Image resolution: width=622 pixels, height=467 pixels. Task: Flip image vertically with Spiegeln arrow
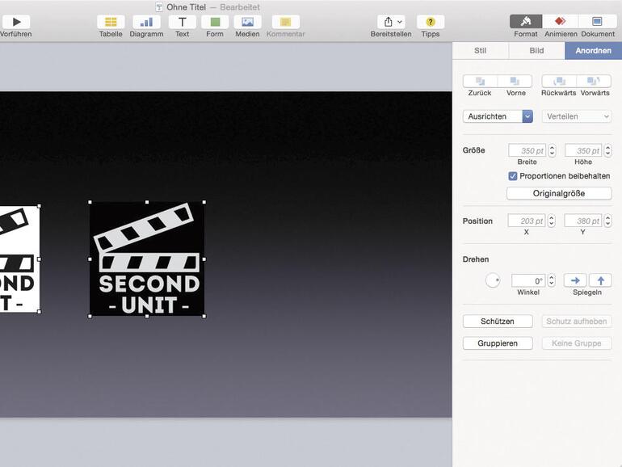click(600, 280)
